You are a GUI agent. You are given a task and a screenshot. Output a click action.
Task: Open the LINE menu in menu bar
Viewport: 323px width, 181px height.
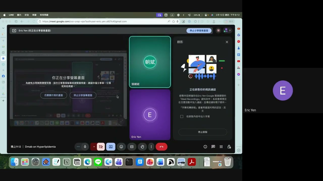click(x=11, y=15)
